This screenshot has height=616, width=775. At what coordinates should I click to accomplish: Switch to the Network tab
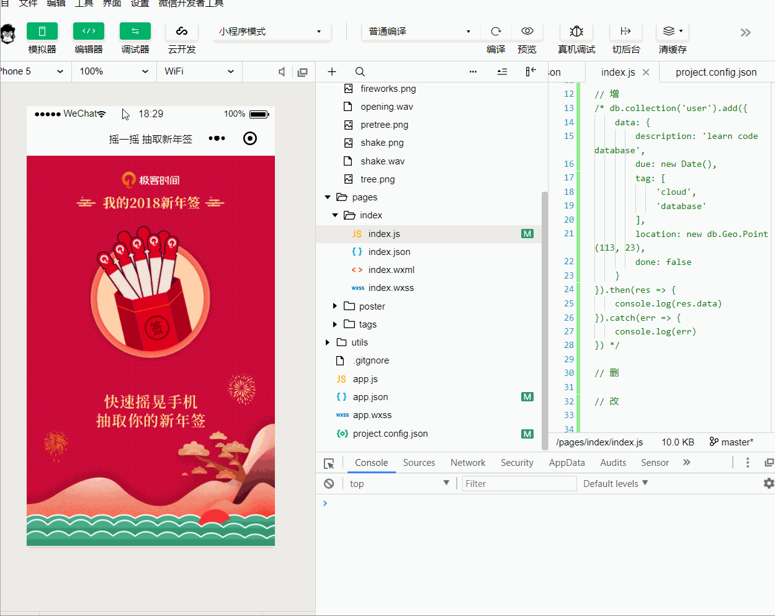coord(468,463)
